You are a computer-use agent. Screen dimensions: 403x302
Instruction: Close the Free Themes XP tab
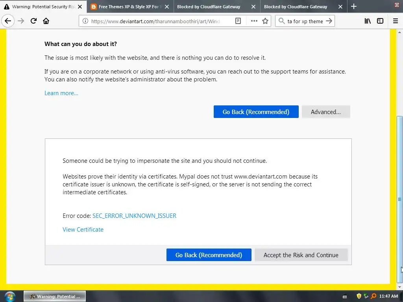pyautogui.click(x=167, y=7)
